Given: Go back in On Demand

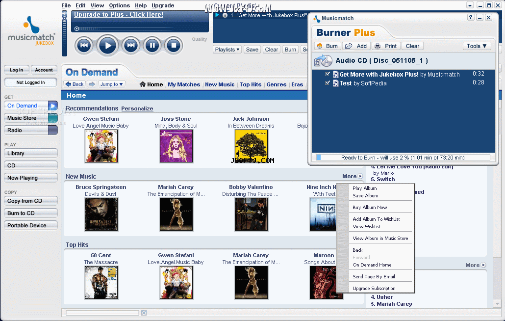Looking at the screenshot, I should point(75,84).
